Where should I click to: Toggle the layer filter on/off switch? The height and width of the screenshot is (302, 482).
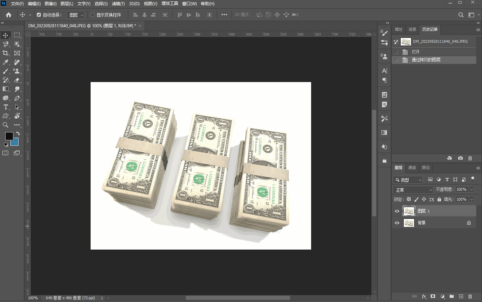[x=473, y=179]
